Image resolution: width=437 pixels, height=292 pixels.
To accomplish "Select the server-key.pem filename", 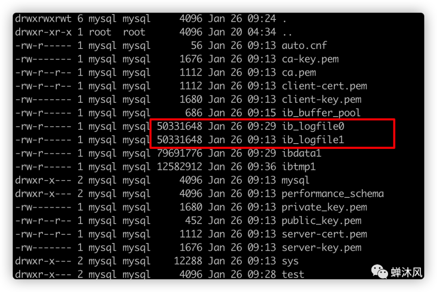I will pyautogui.click(x=321, y=248).
